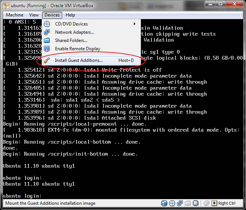The width and height of the screenshot is (246, 210).
Task: Open the Help menu
Action: click(x=70, y=15)
